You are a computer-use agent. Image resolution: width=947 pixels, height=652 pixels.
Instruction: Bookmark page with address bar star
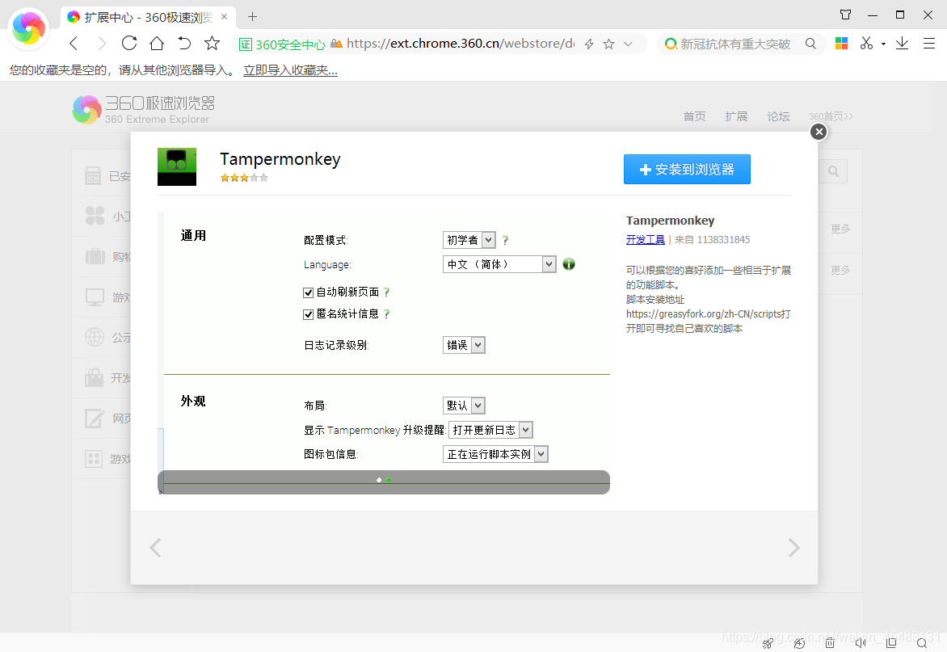[608, 44]
